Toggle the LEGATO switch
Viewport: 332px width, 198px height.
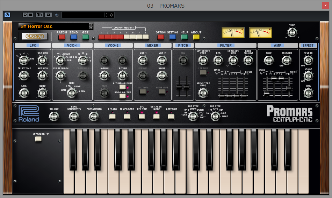click(113, 117)
